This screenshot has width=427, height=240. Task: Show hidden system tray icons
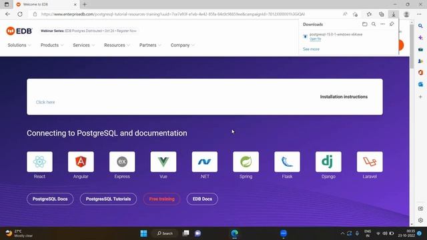click(342, 233)
